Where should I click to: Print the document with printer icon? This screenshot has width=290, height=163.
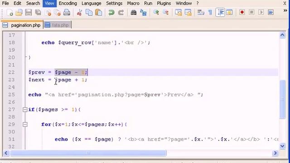tap(67, 13)
